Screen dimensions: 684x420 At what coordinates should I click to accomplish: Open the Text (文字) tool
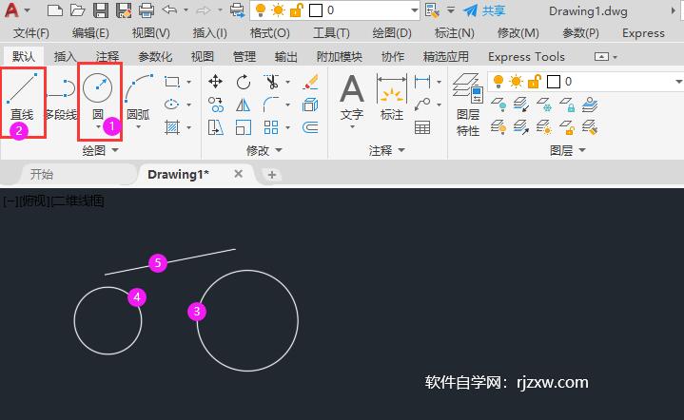point(352,98)
